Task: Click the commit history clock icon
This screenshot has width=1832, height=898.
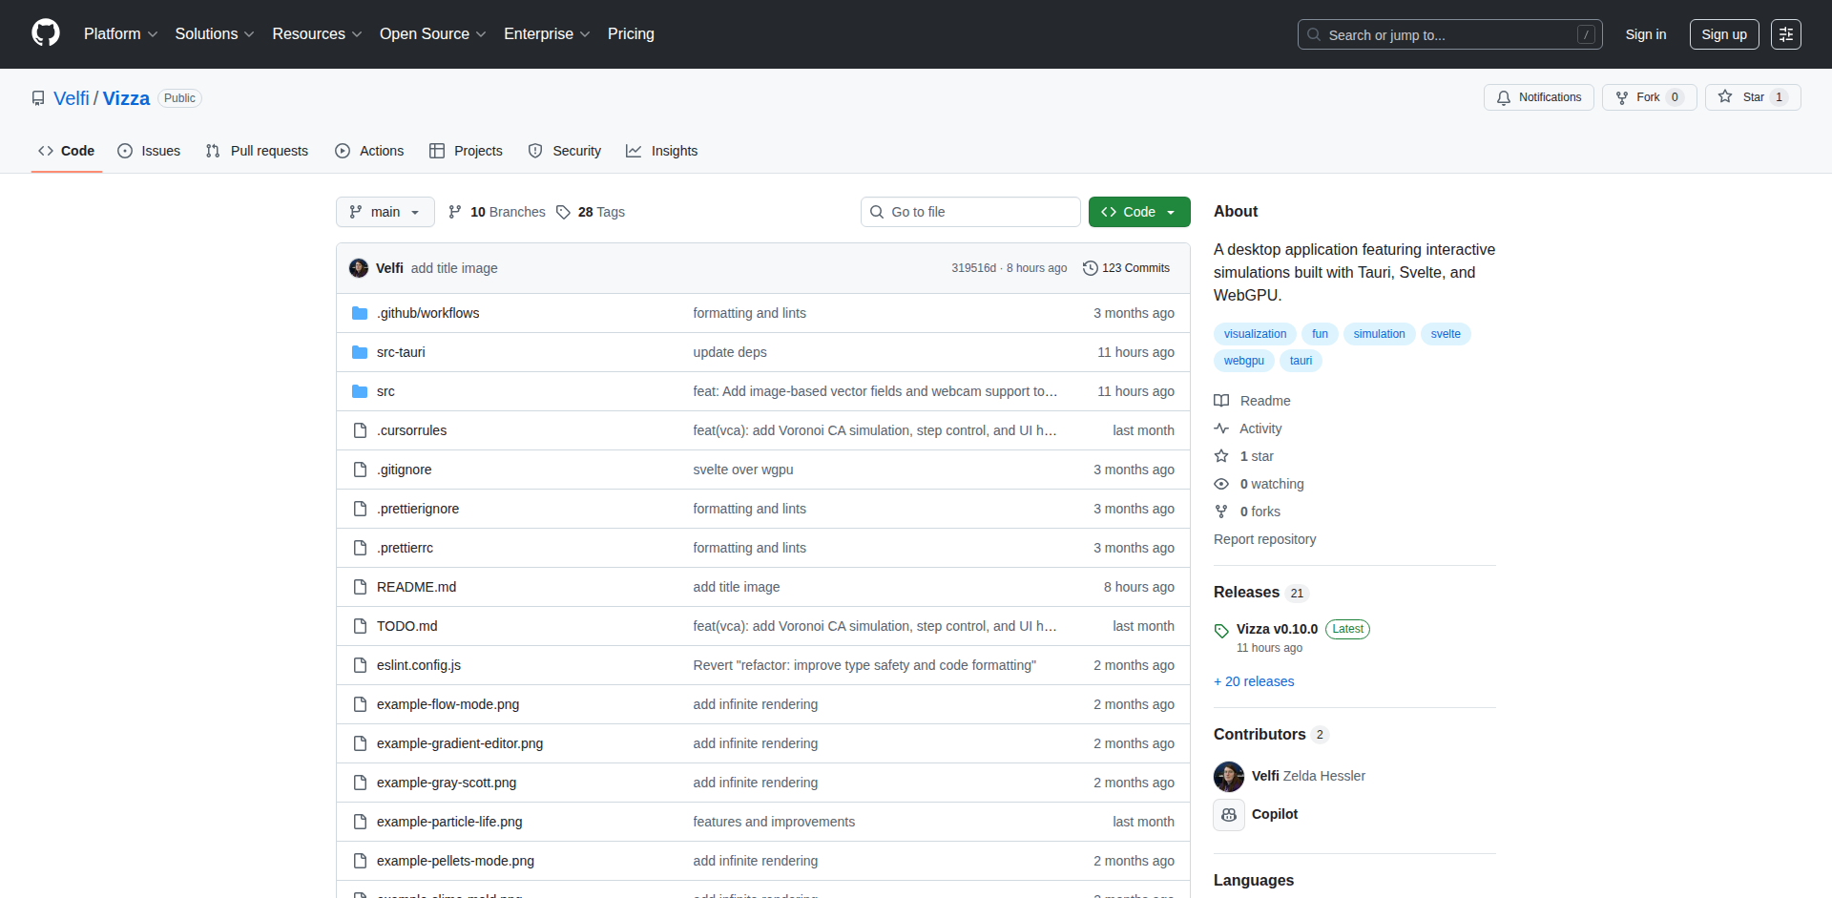Action: coord(1090,268)
